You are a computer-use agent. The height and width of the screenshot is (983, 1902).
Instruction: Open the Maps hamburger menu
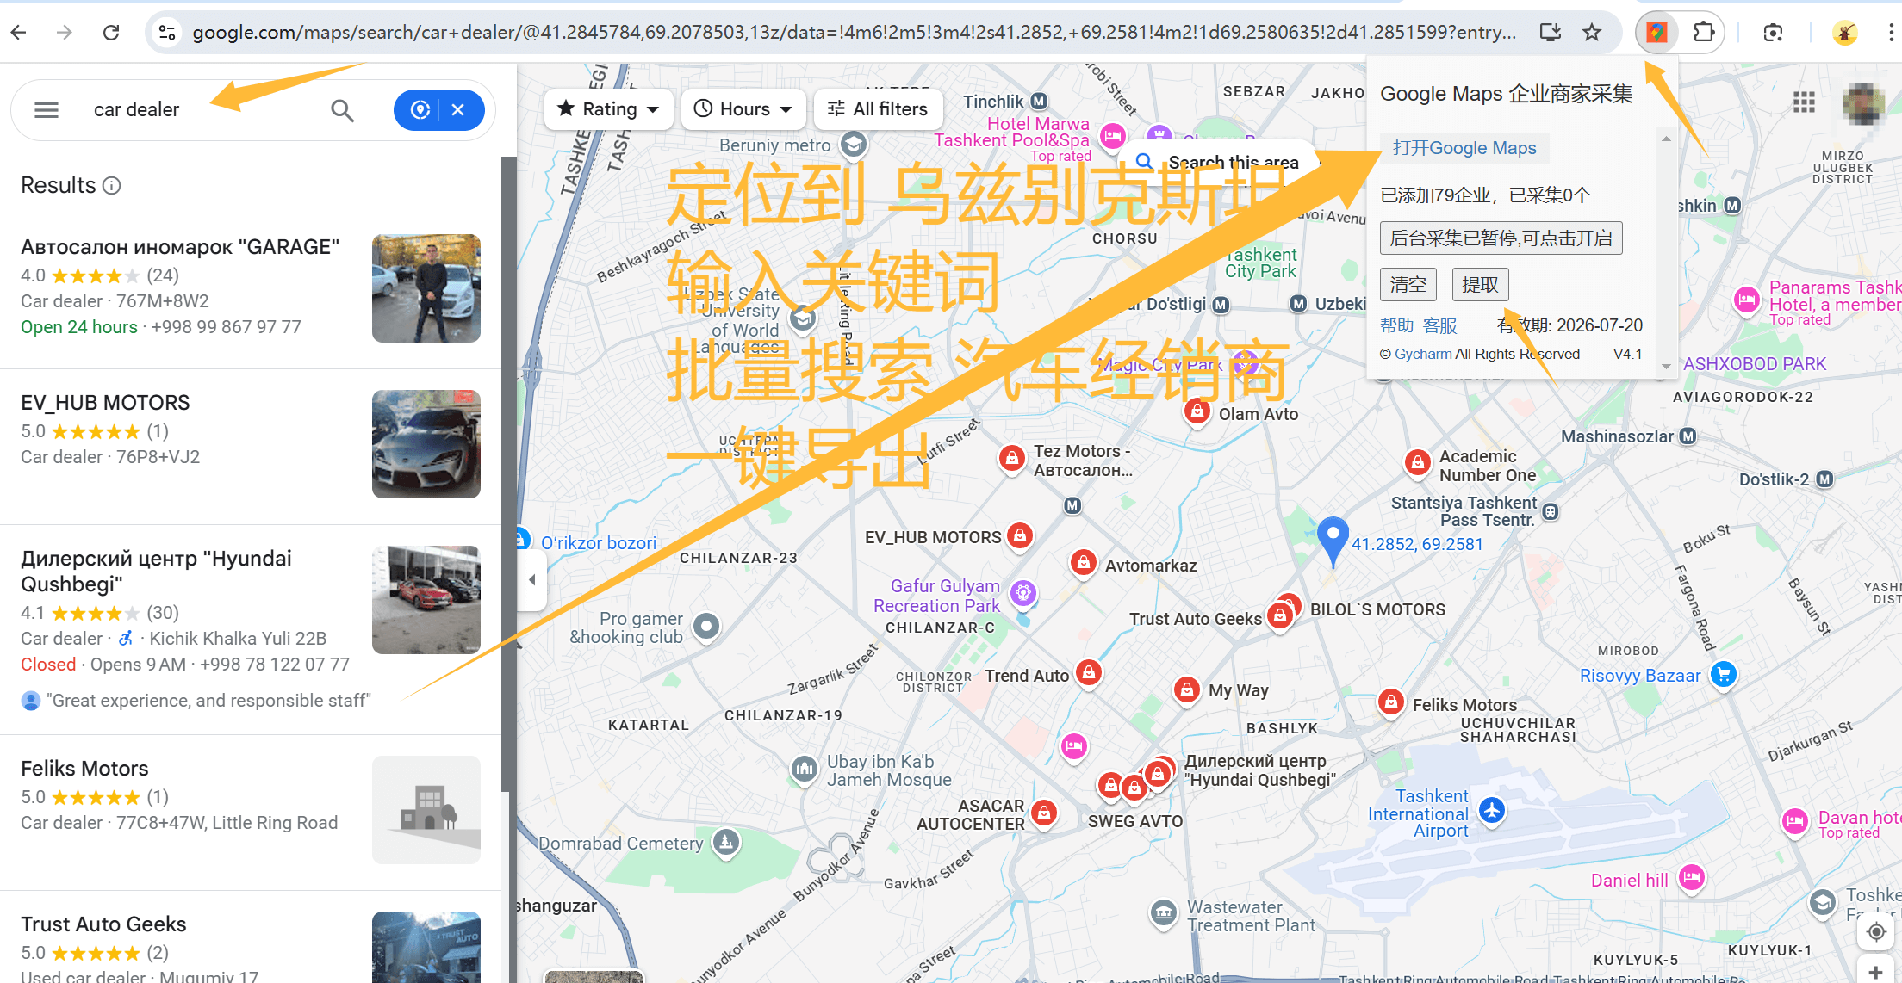coord(47,110)
